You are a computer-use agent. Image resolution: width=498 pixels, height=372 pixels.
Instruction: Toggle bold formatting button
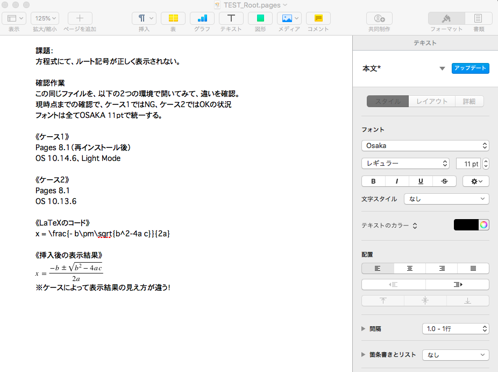[373, 181]
